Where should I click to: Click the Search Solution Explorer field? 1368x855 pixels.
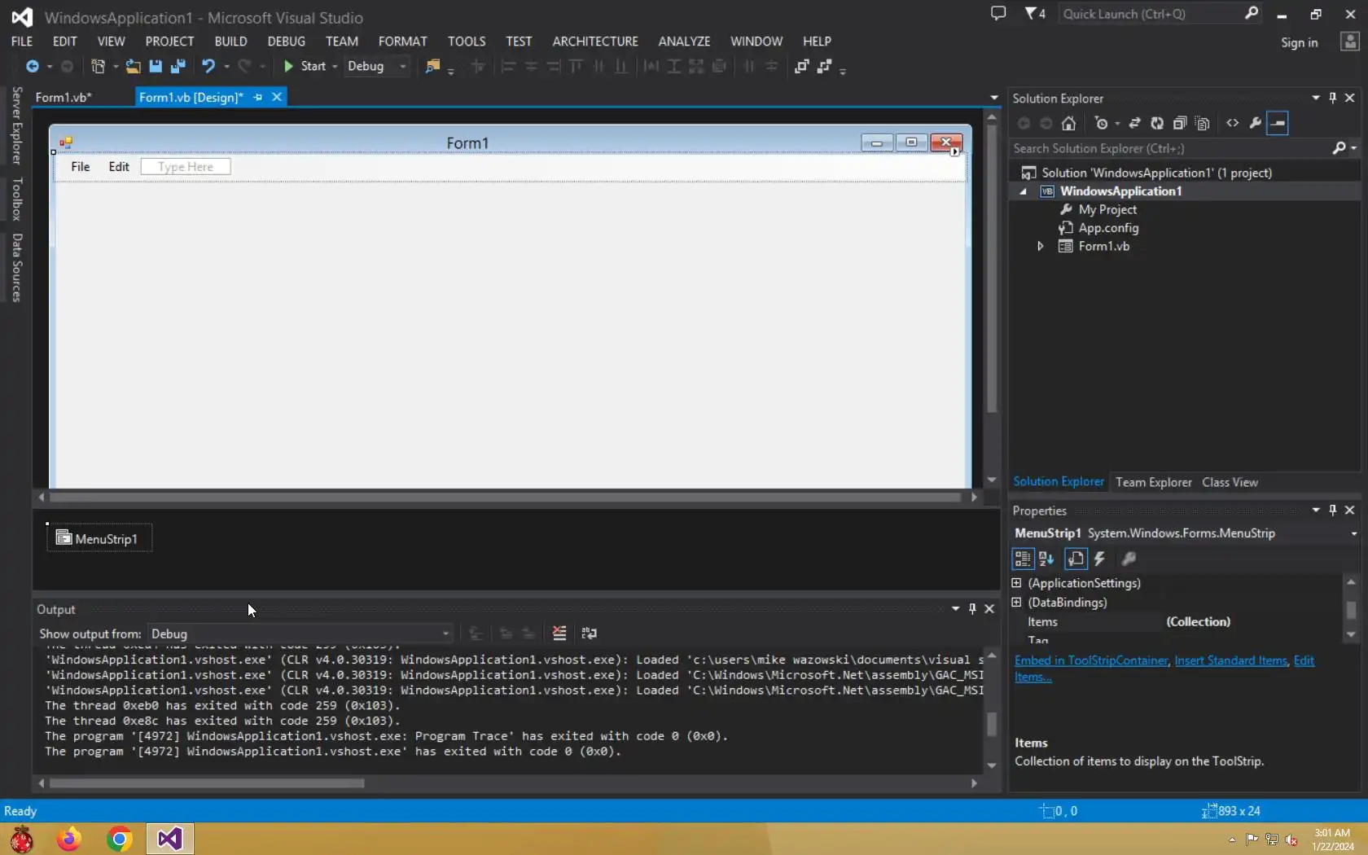1170,148
